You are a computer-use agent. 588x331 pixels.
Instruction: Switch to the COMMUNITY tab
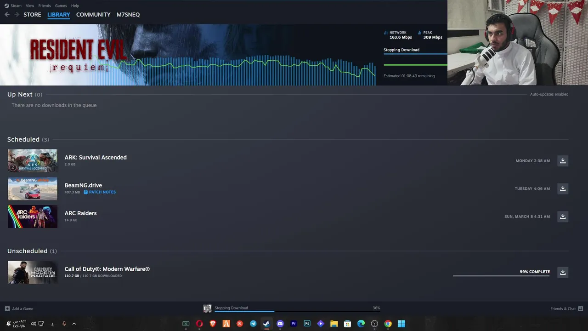[93, 15]
